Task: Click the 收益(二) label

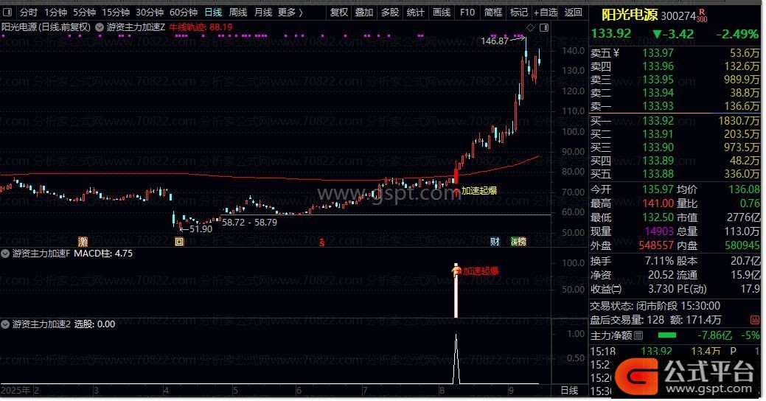Action: (x=606, y=289)
